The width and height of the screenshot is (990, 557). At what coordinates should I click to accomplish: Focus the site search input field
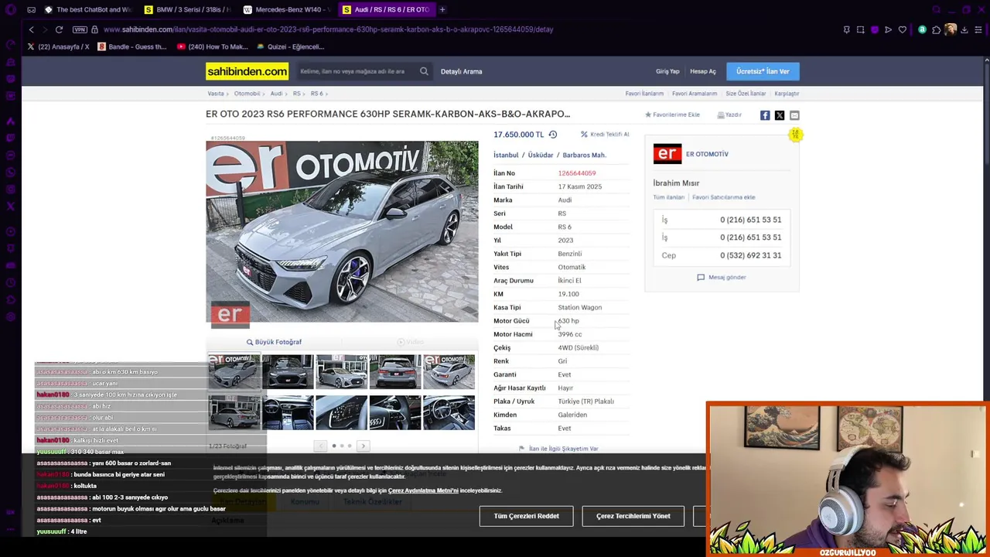357,71
